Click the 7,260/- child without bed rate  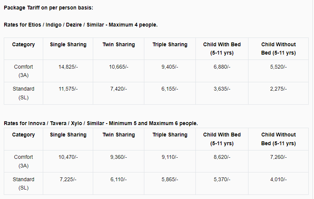(278, 157)
